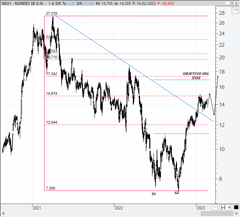Click the purple save floppy disk icon
The image size is (240, 217).
coord(223,207)
